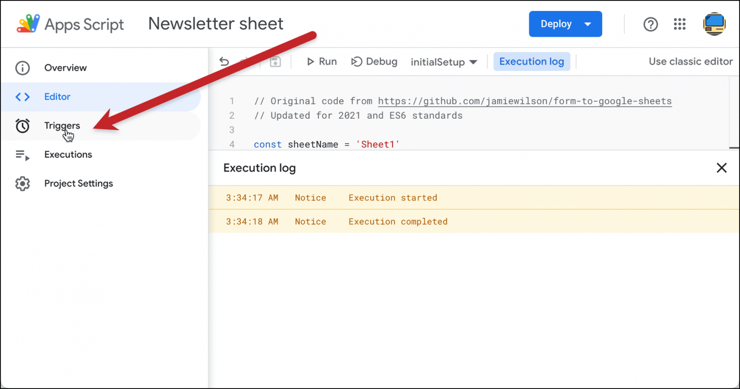Click the undo arrow in the toolbar
Viewport: 740px width, 389px height.
click(x=224, y=62)
